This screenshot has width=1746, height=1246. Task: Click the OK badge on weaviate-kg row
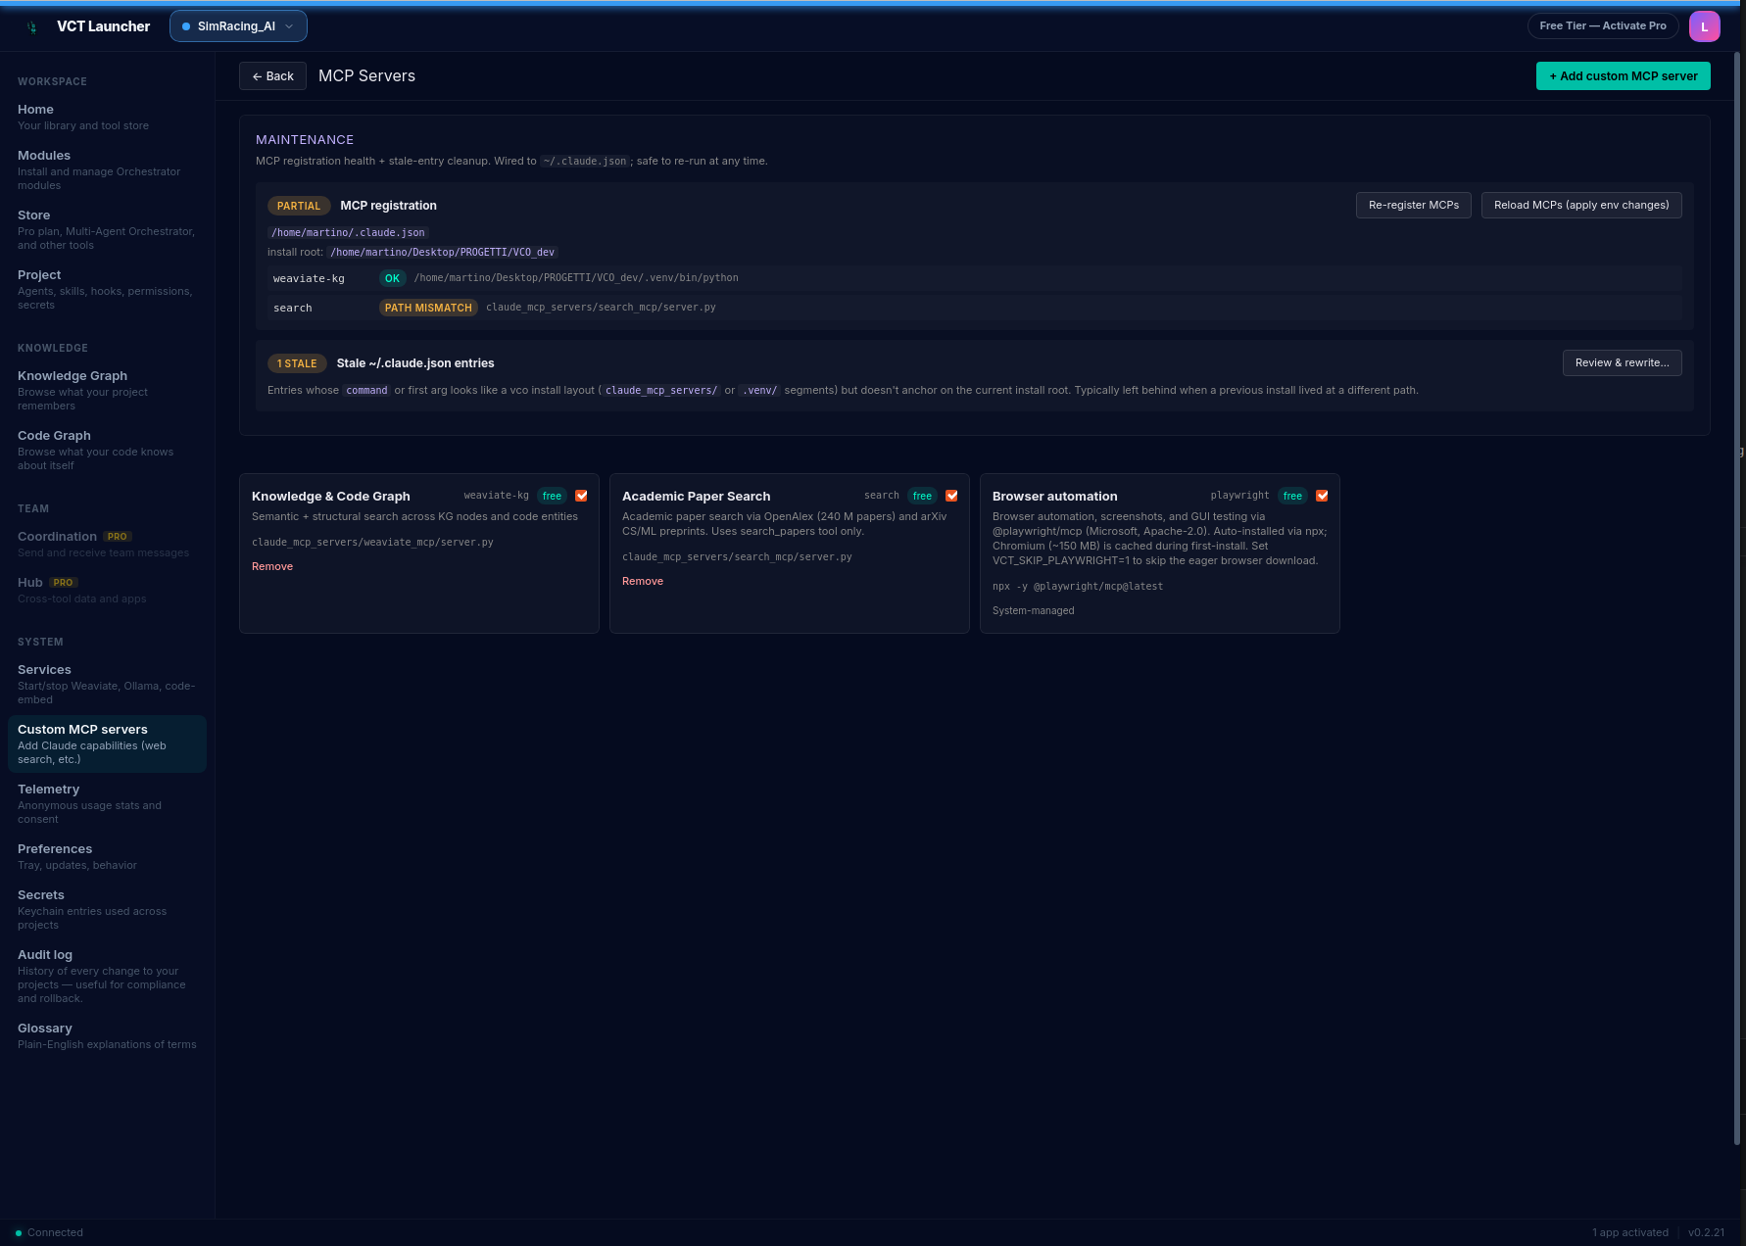coord(392,278)
